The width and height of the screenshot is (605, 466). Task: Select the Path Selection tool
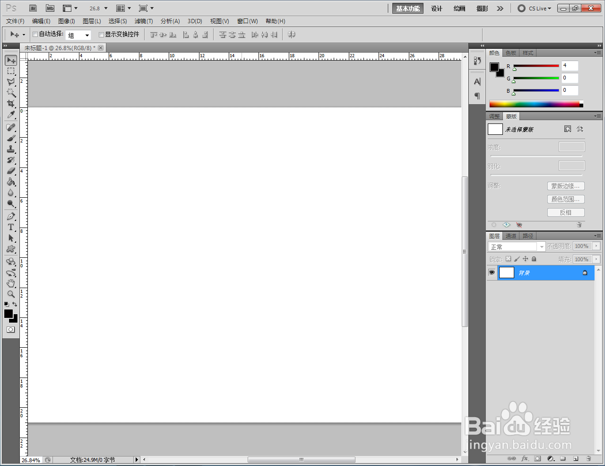click(11, 238)
